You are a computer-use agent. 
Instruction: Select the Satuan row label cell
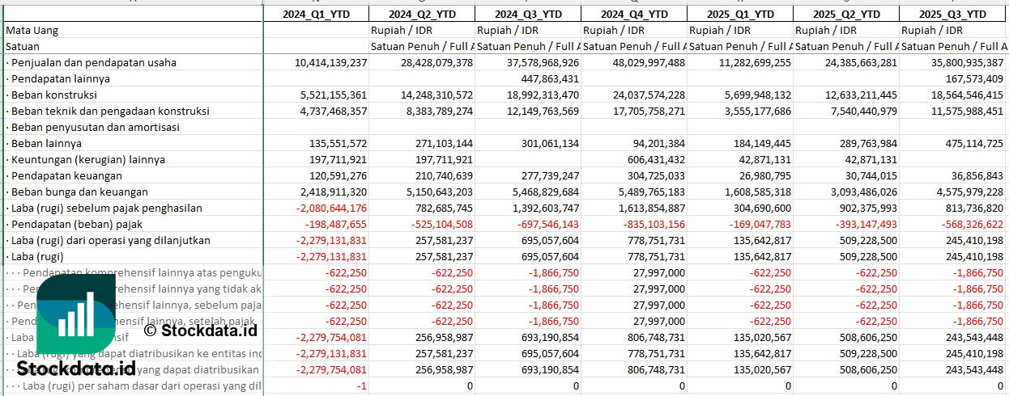[x=23, y=46]
